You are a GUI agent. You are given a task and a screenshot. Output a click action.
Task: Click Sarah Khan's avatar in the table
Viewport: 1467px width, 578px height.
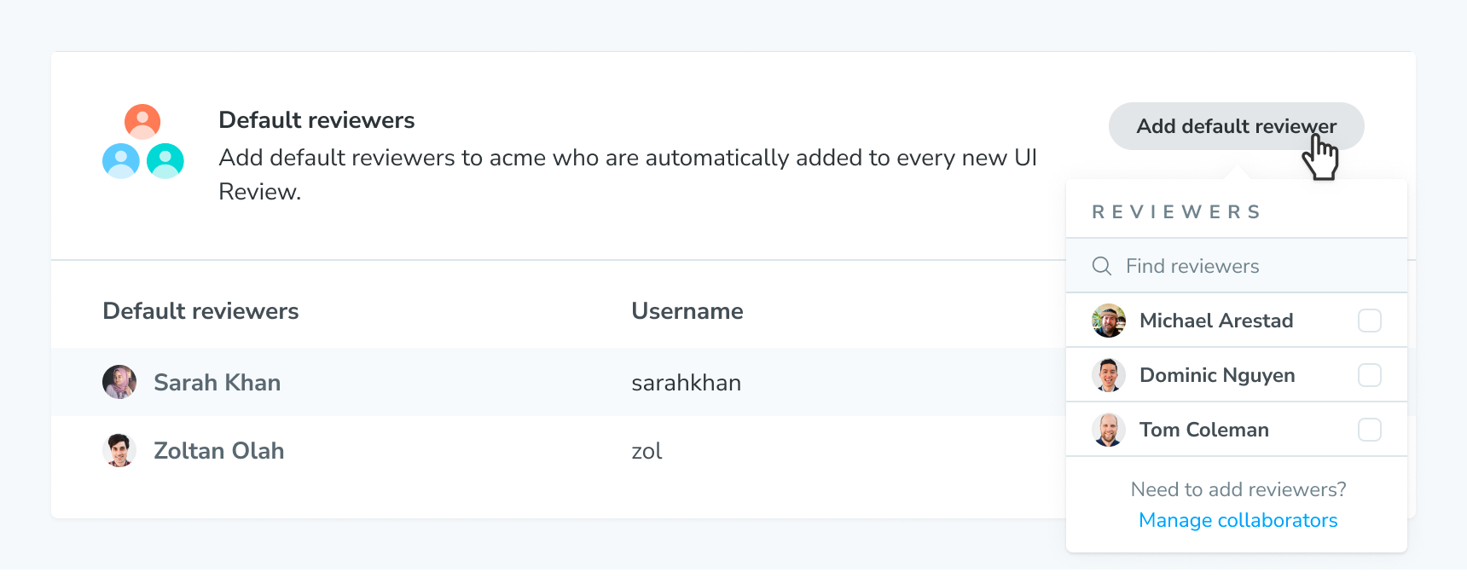119,382
